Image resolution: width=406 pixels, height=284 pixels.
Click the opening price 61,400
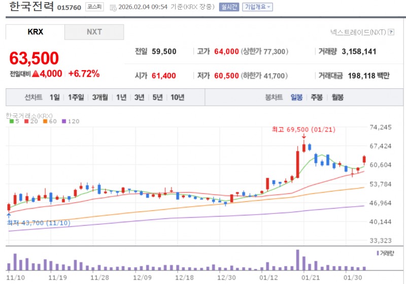[x=163, y=76]
